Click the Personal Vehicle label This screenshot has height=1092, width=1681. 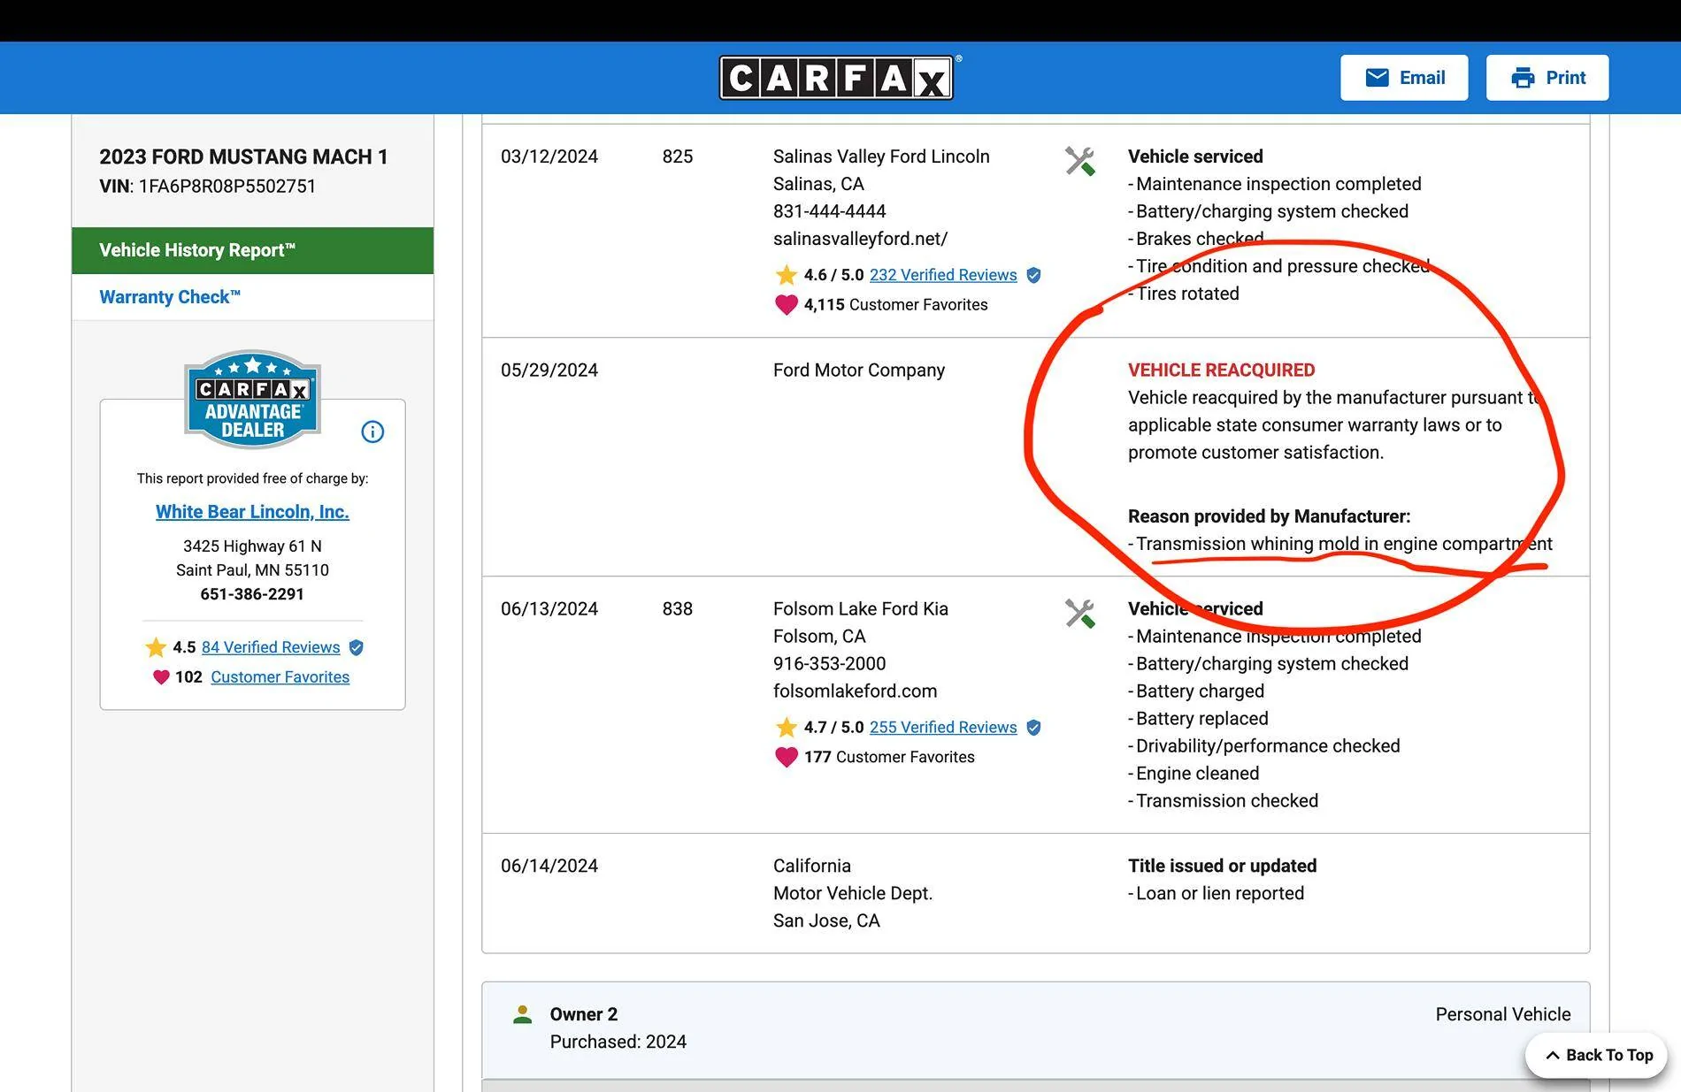1503,1014
